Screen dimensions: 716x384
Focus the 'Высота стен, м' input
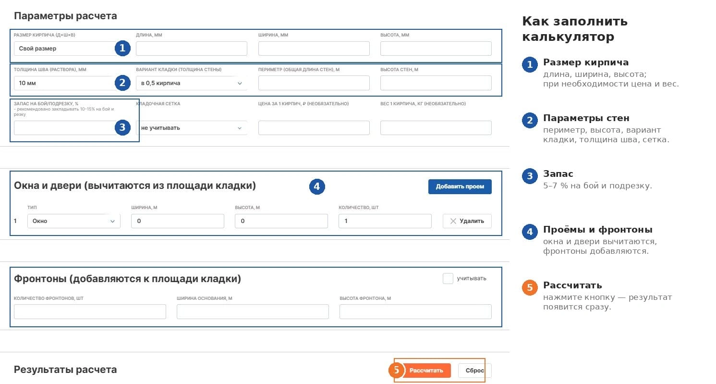click(x=436, y=83)
